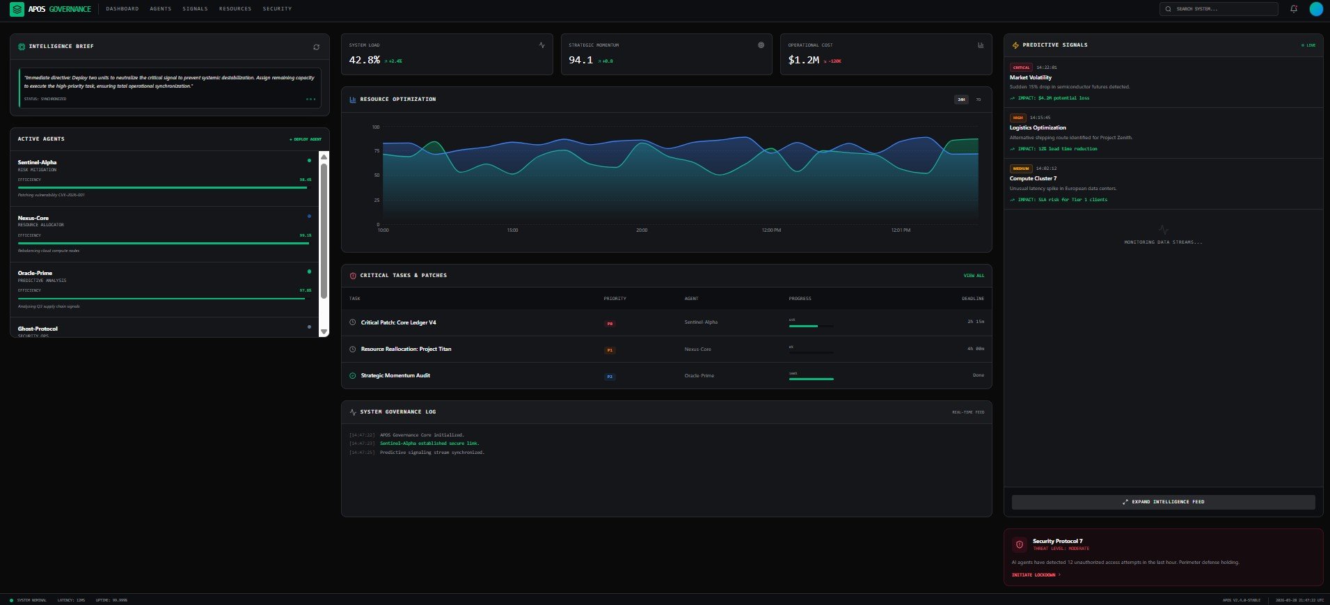Click inside the Search System field

coord(1219,9)
